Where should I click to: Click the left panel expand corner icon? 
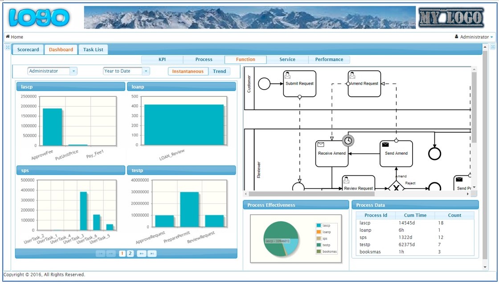(x=8, y=47)
